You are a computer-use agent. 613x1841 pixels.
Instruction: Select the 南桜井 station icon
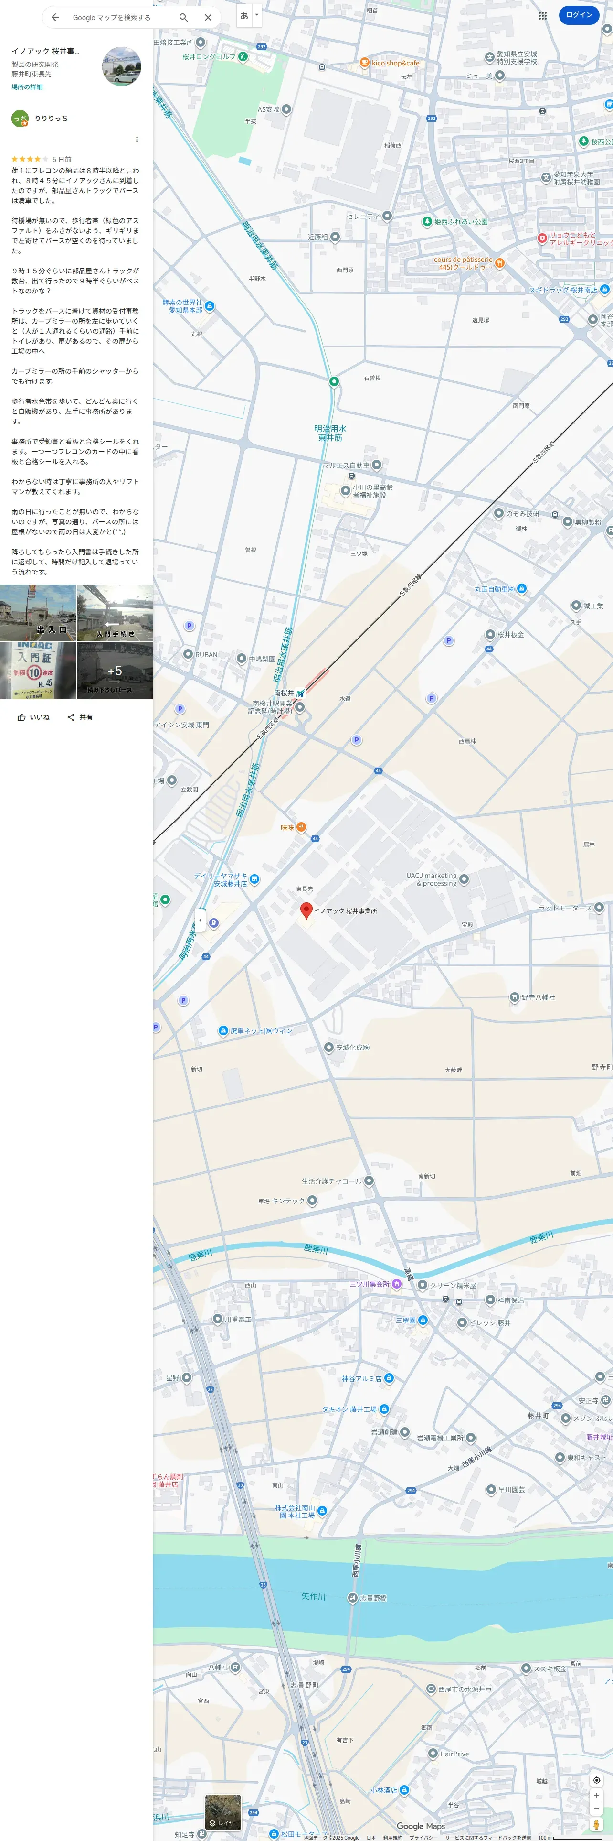click(300, 693)
